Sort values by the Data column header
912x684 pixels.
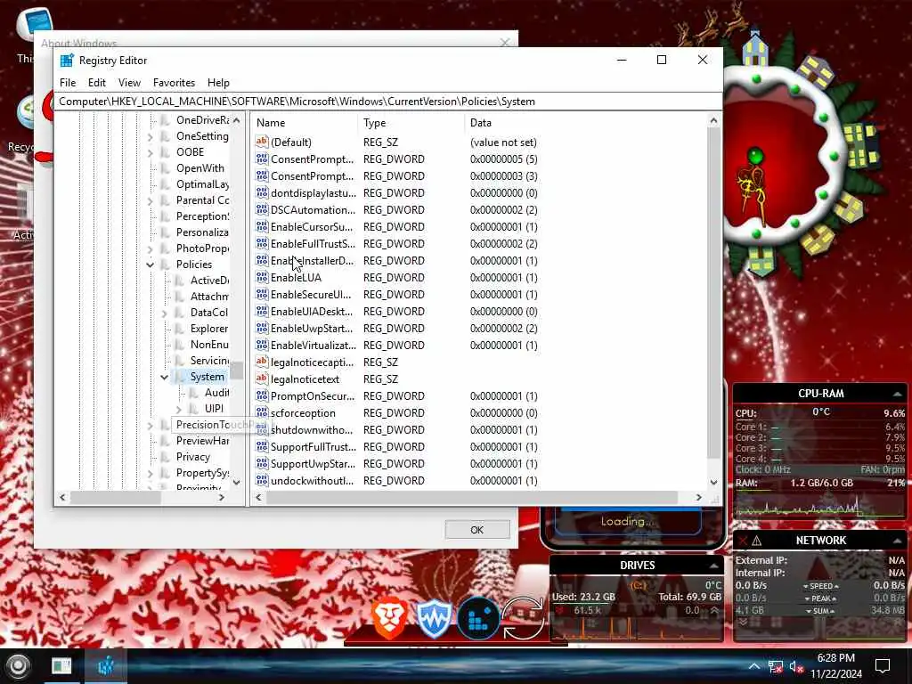point(584,123)
